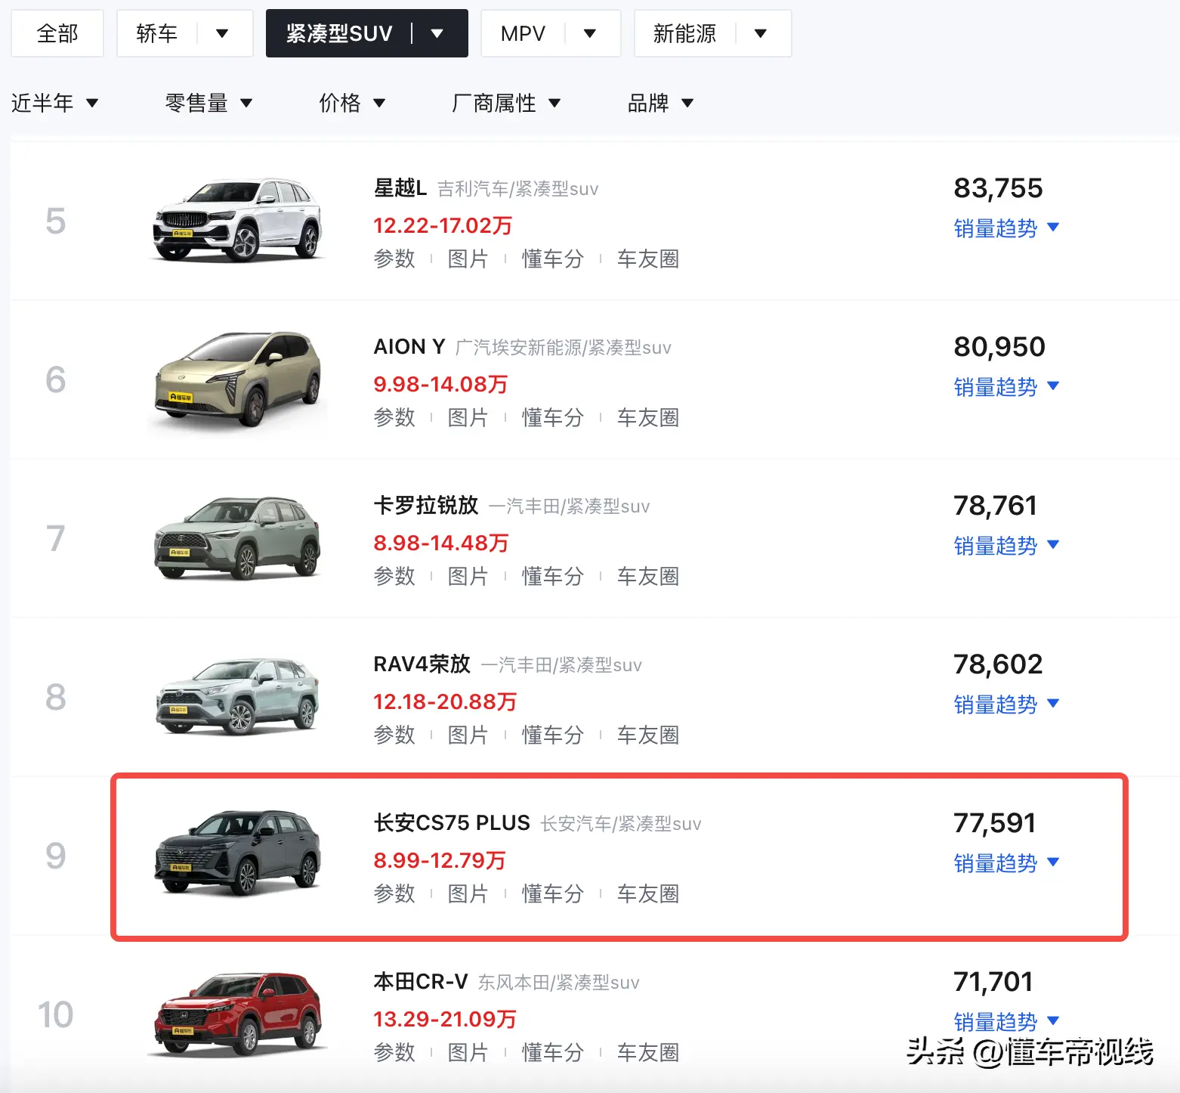The width and height of the screenshot is (1180, 1093).
Task: Open the 价格 filter dropdown
Action: coord(352,103)
